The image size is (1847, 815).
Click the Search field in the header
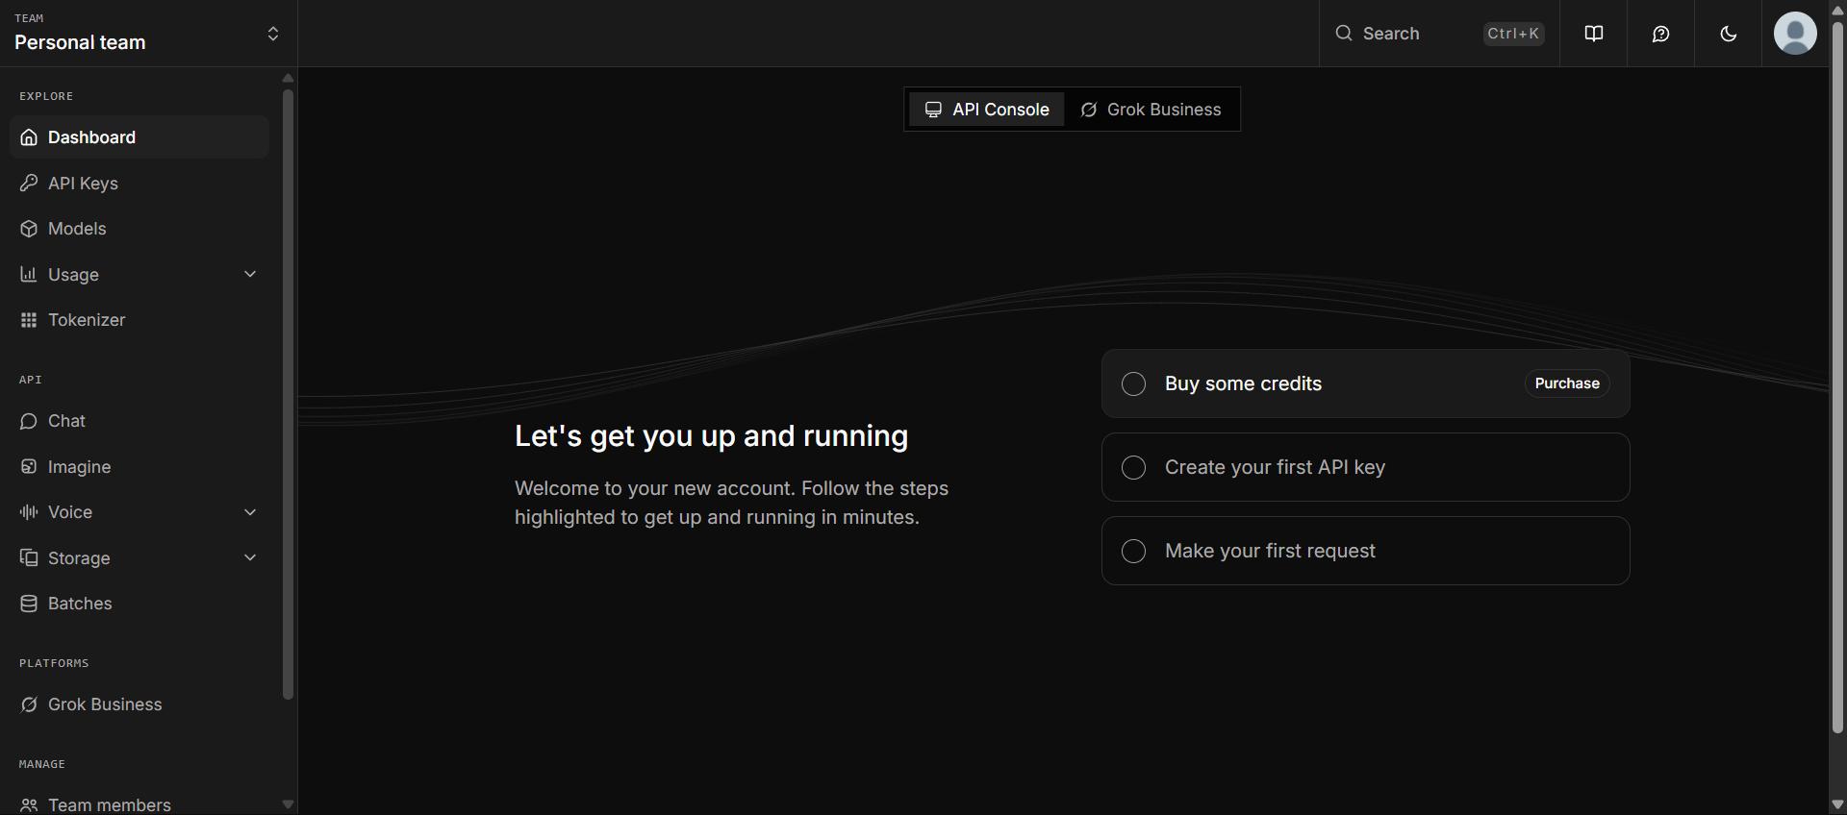click(x=1439, y=34)
